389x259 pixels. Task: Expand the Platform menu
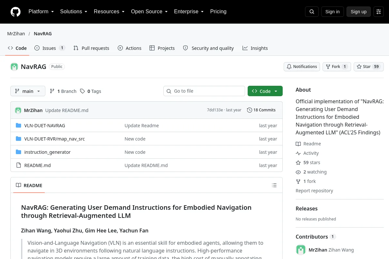click(x=41, y=12)
